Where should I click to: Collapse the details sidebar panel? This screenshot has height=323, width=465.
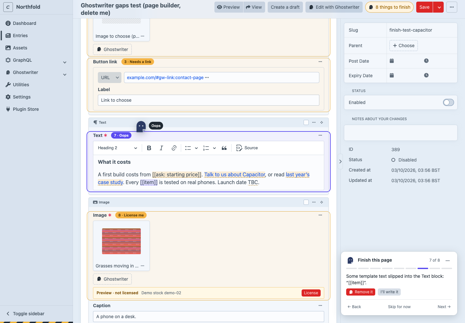[340, 161]
